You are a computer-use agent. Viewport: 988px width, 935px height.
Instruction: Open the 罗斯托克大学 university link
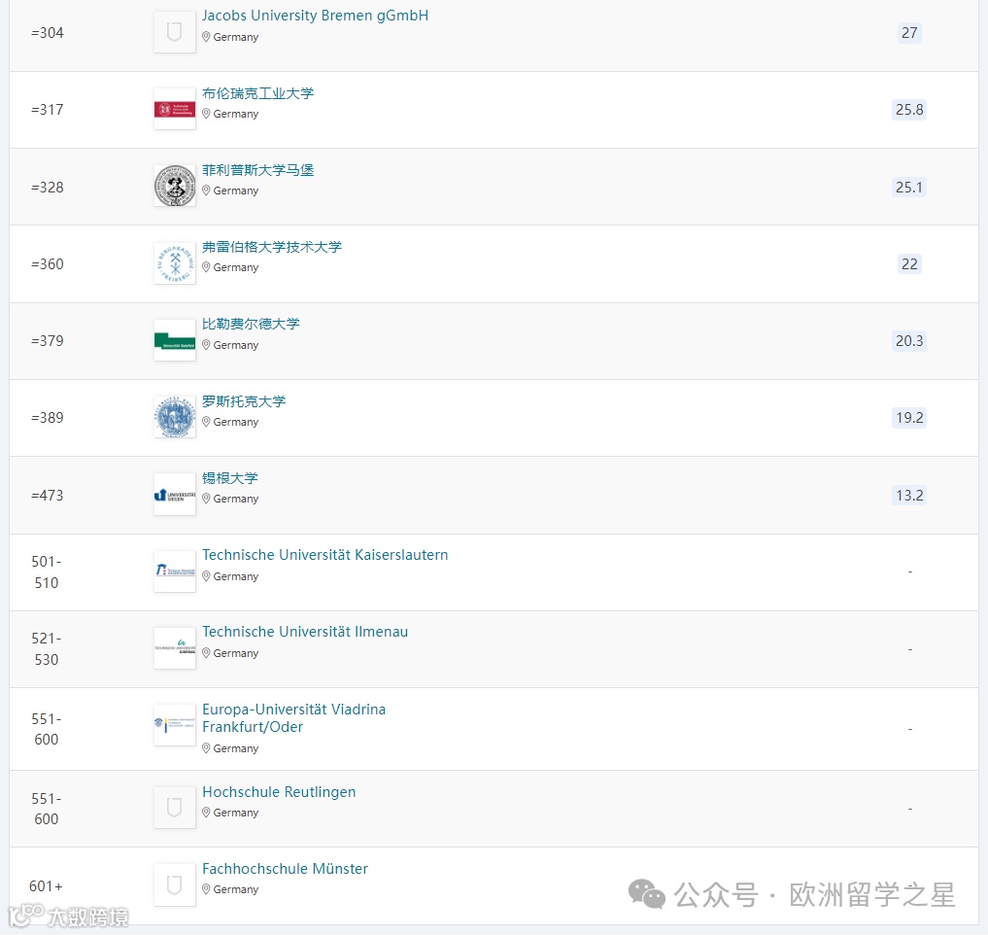[x=244, y=401]
